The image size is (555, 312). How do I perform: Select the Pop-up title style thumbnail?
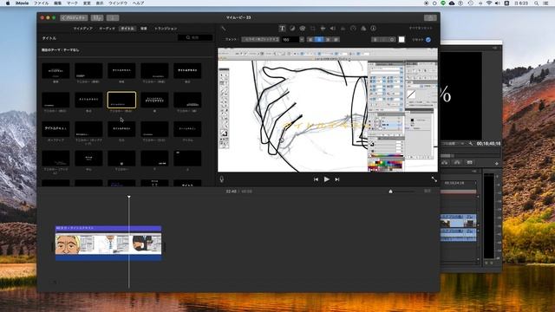point(55,129)
